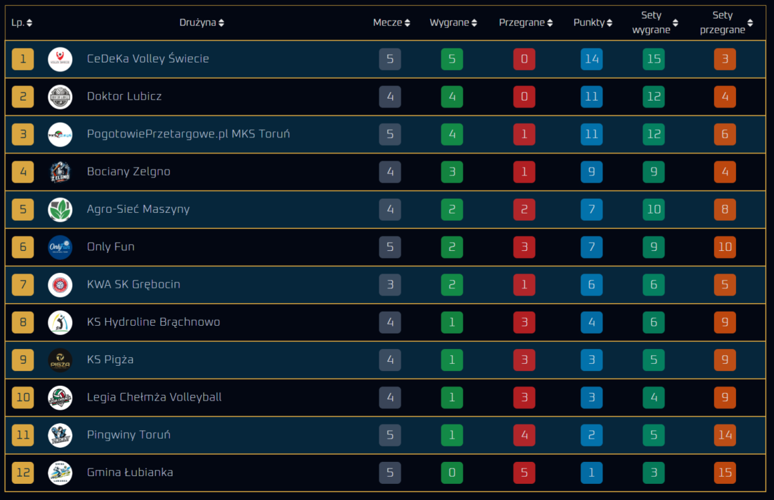Viewport: 774px width, 500px height.
Task: Click the CeDeKa Volley Świecie team logo
Action: coord(60,59)
